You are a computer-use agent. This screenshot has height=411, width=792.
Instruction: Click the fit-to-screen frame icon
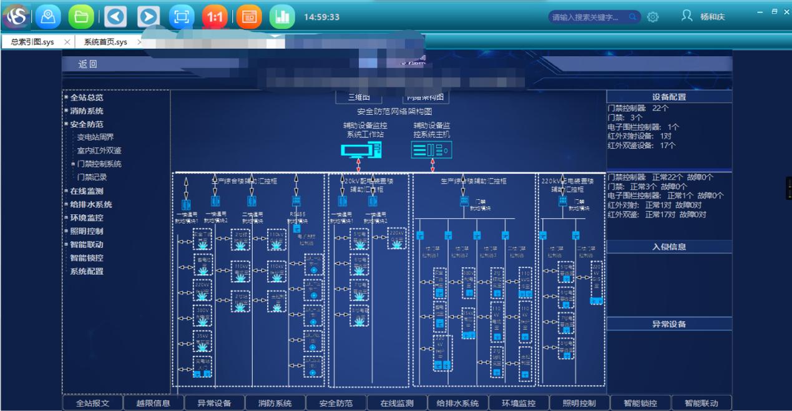point(182,17)
